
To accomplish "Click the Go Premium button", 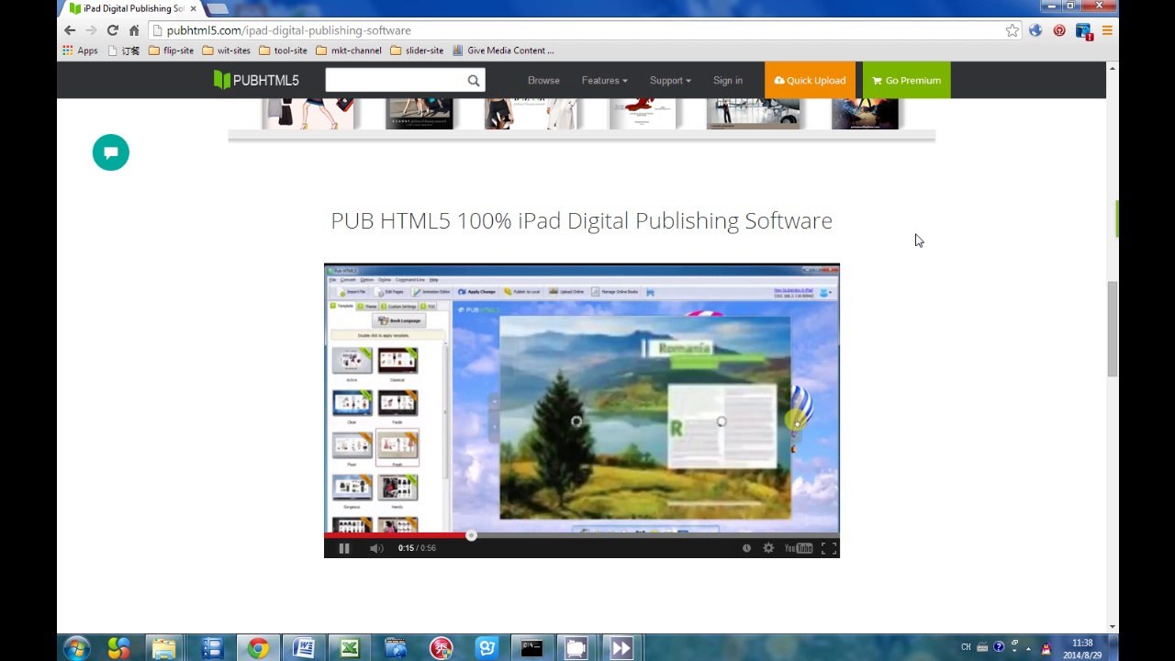I will click(907, 81).
